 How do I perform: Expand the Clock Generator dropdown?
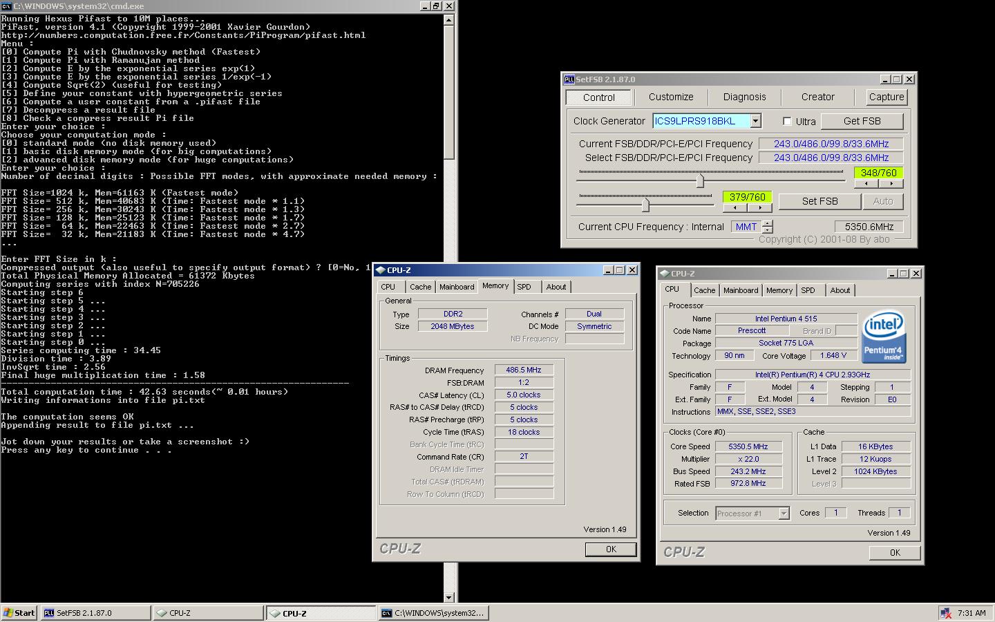(755, 121)
